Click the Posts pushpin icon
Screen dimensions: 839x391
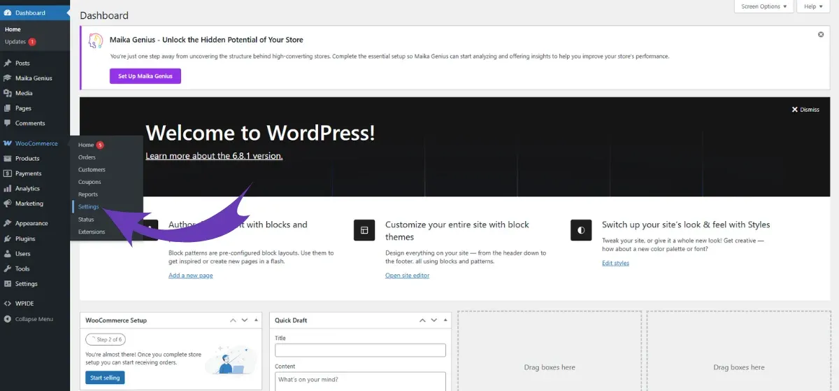(8, 63)
